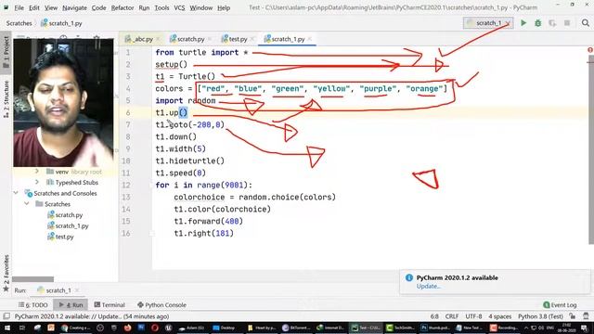Screen dimensions: 594x334
Task: Open Search Everywhere magnifier icon
Action: pyautogui.click(x=586, y=23)
